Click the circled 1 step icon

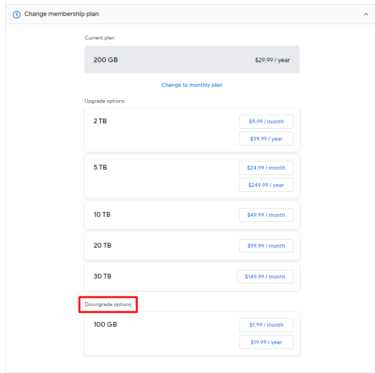(x=16, y=14)
